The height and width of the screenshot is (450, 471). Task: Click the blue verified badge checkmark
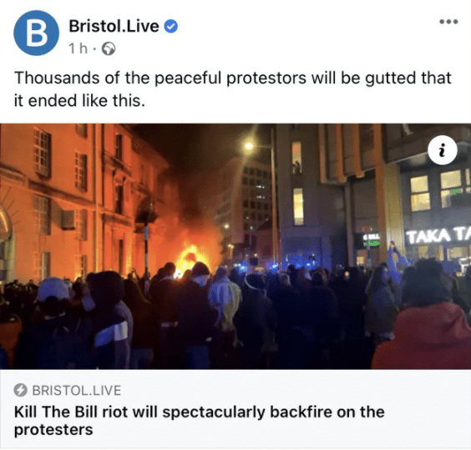170,27
